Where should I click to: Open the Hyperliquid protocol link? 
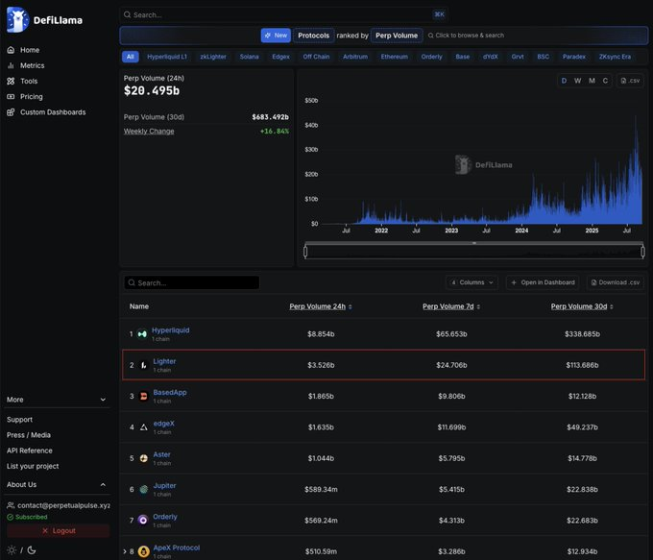coord(170,330)
